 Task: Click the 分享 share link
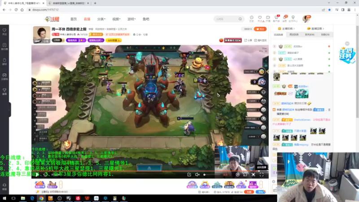point(248,40)
